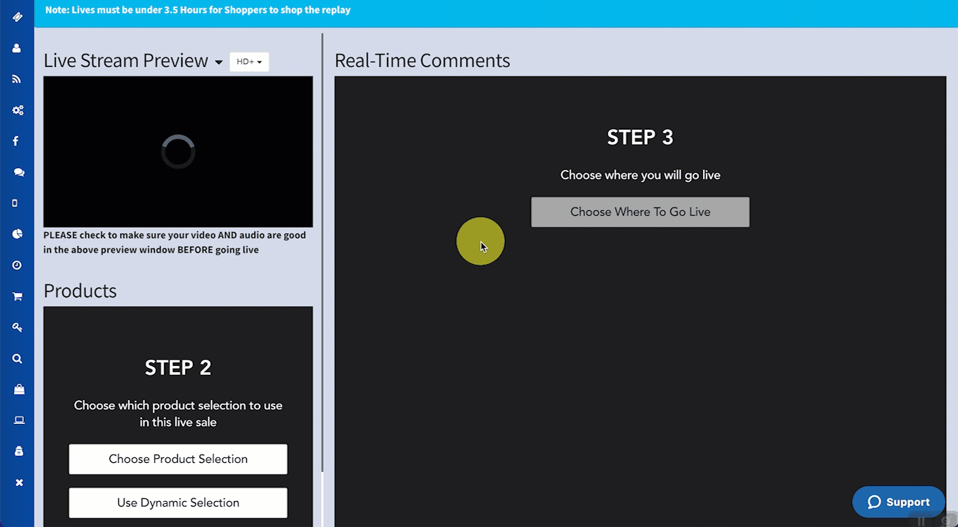The height and width of the screenshot is (527, 958).
Task: Click Choose Where To Go Live button
Action: 640,212
